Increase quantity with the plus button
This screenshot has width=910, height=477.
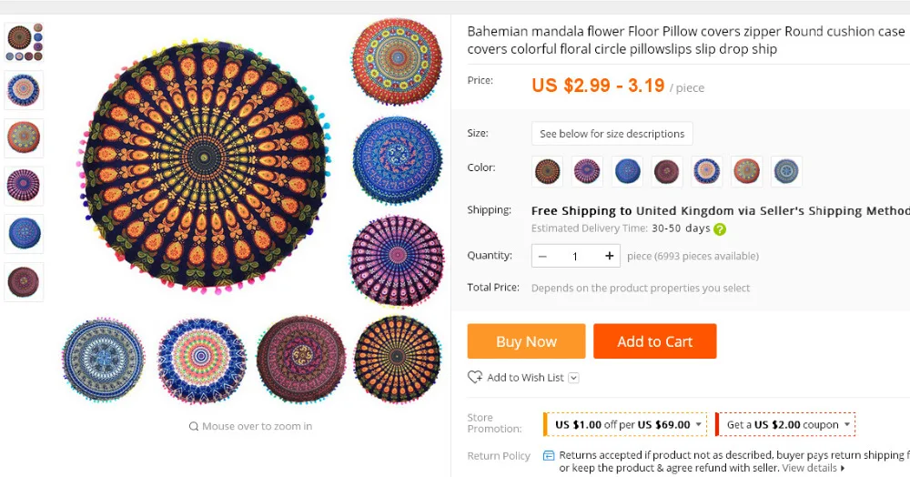point(610,256)
